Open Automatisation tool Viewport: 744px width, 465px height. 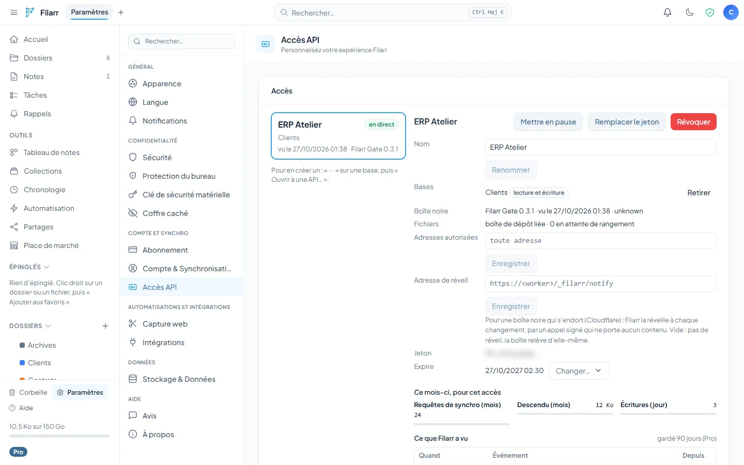click(x=59, y=208)
